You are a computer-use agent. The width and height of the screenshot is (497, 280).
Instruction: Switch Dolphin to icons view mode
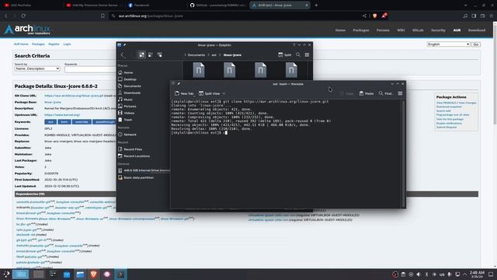coord(141,55)
